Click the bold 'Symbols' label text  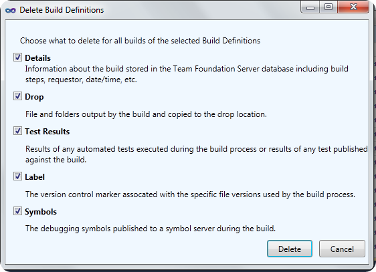tap(41, 212)
